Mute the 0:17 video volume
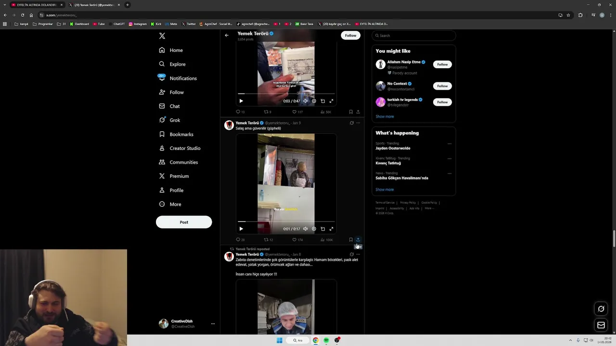616x346 pixels. (x=305, y=229)
